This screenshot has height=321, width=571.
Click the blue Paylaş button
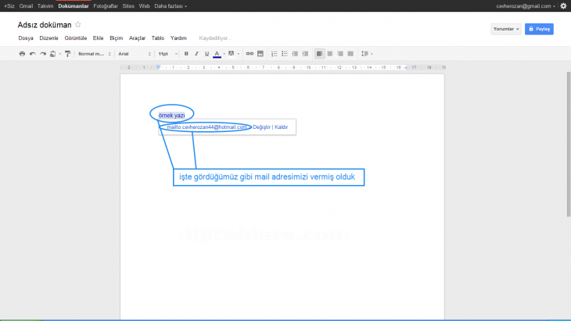[x=539, y=29]
